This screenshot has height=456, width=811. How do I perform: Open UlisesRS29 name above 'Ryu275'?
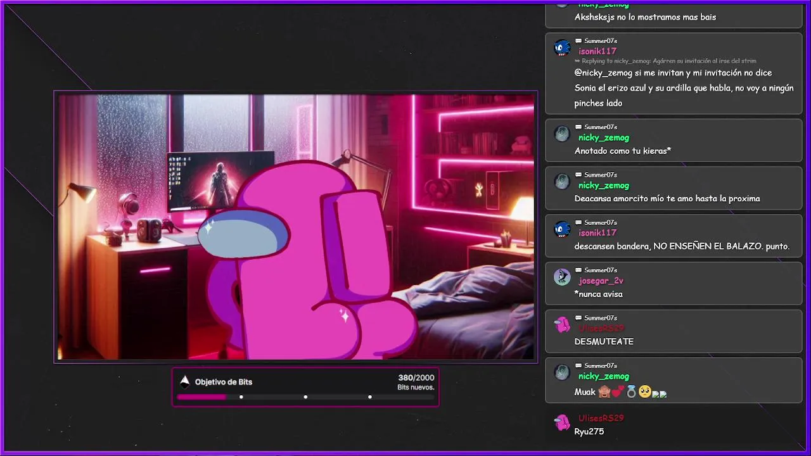coord(601,418)
